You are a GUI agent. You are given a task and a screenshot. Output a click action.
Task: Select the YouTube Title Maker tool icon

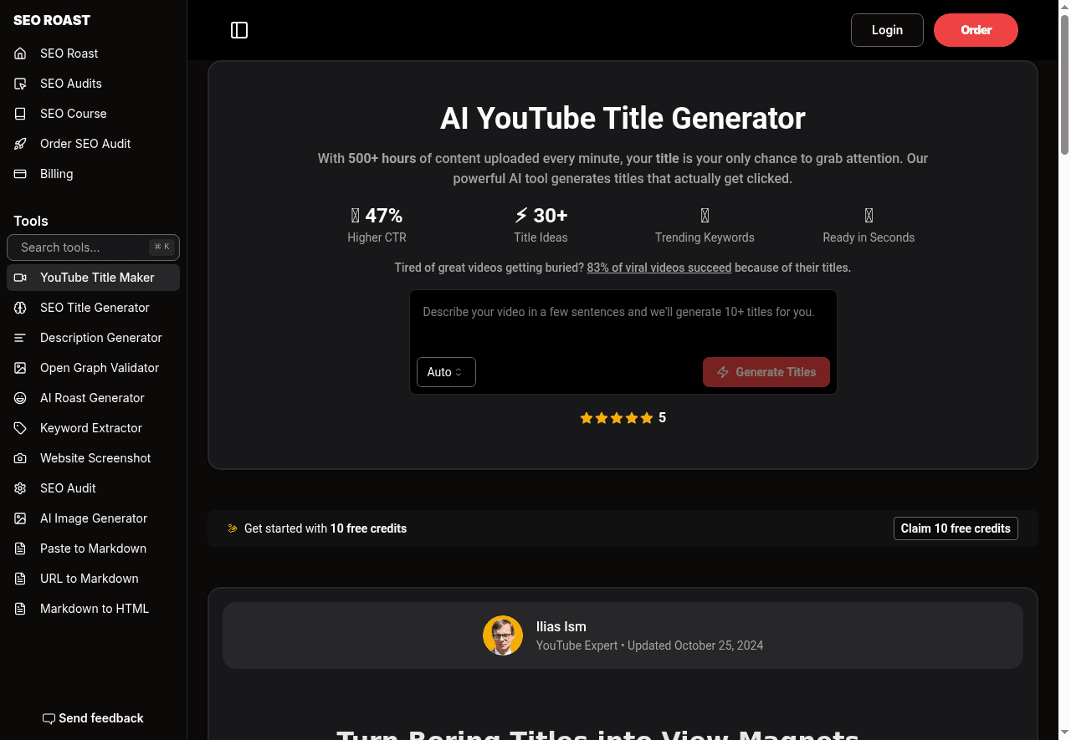point(20,278)
